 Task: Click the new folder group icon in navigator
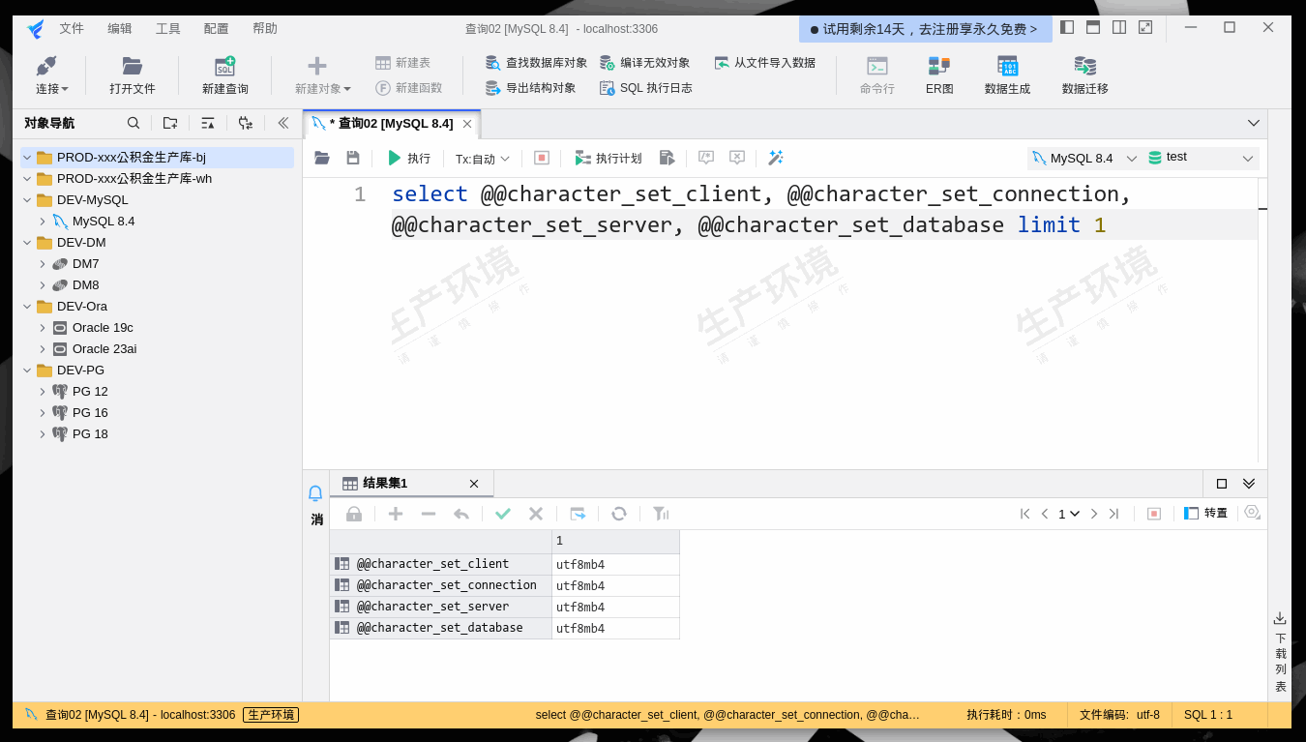click(170, 123)
